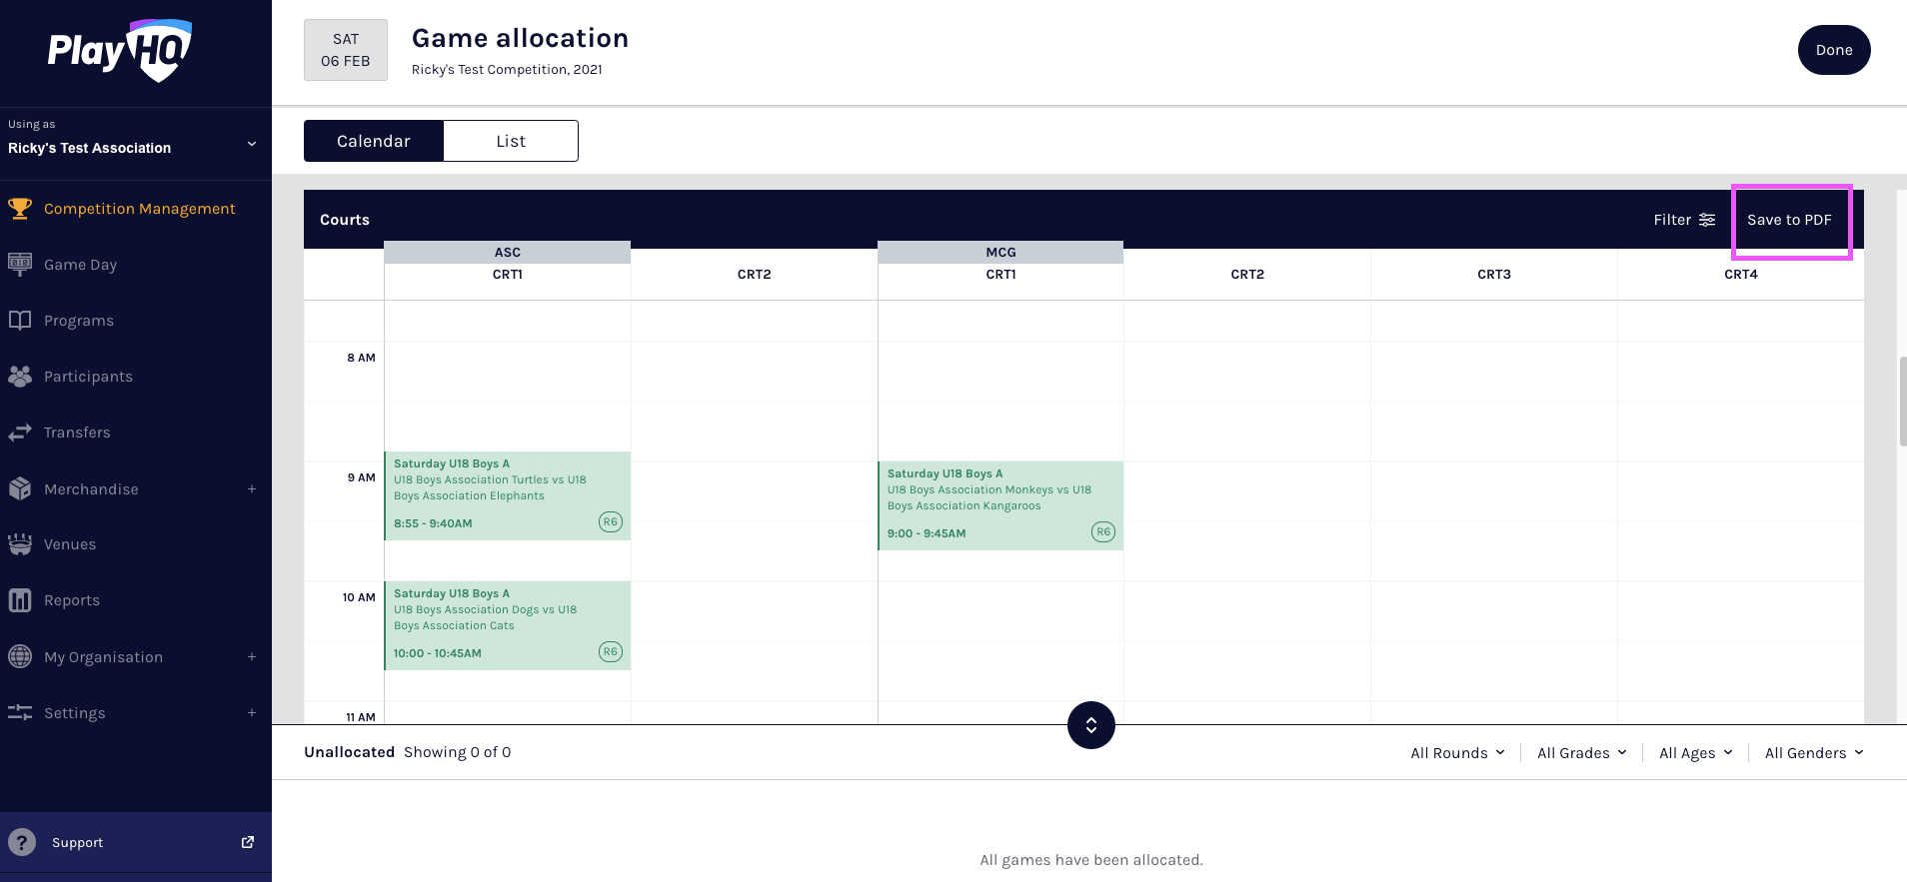Open Competition Management trophy icon
This screenshot has width=1907, height=882.
tap(20, 209)
